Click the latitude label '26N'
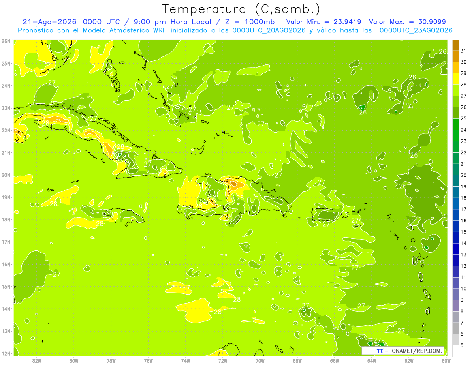The width and height of the screenshot is (474, 366). [6, 41]
